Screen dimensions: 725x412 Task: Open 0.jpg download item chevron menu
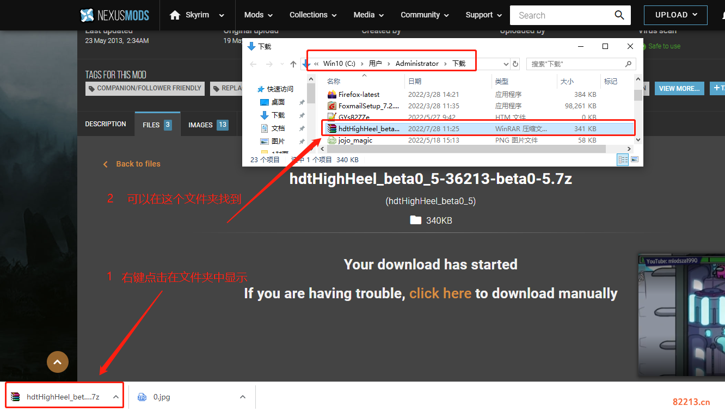(x=243, y=397)
